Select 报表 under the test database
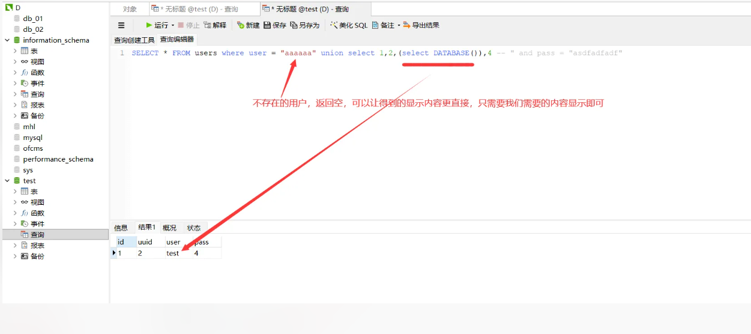Viewport: 751px width, 334px height. coord(32,246)
